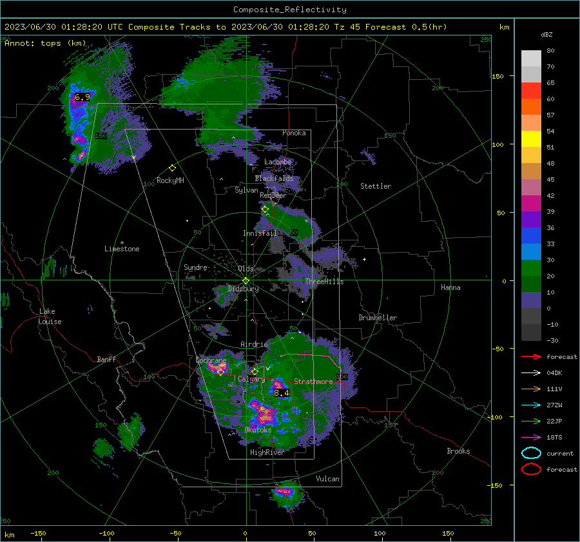Viewport: 580px width, 542px height.
Task: Select the Limestone label
Action: coord(122,249)
